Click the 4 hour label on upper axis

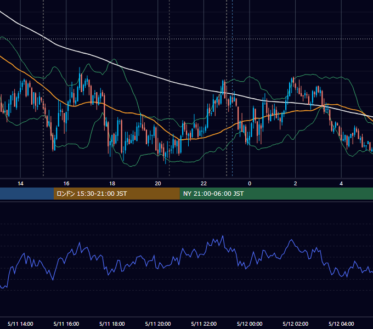tap(341, 184)
